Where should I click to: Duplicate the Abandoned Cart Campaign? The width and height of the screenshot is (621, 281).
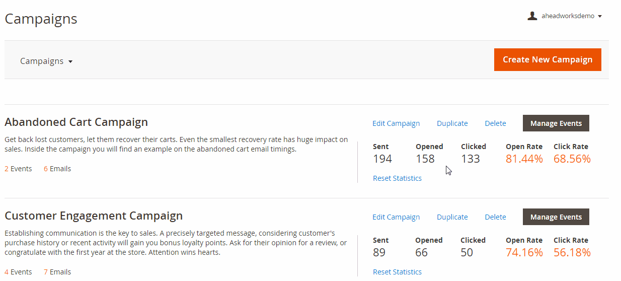(x=452, y=123)
